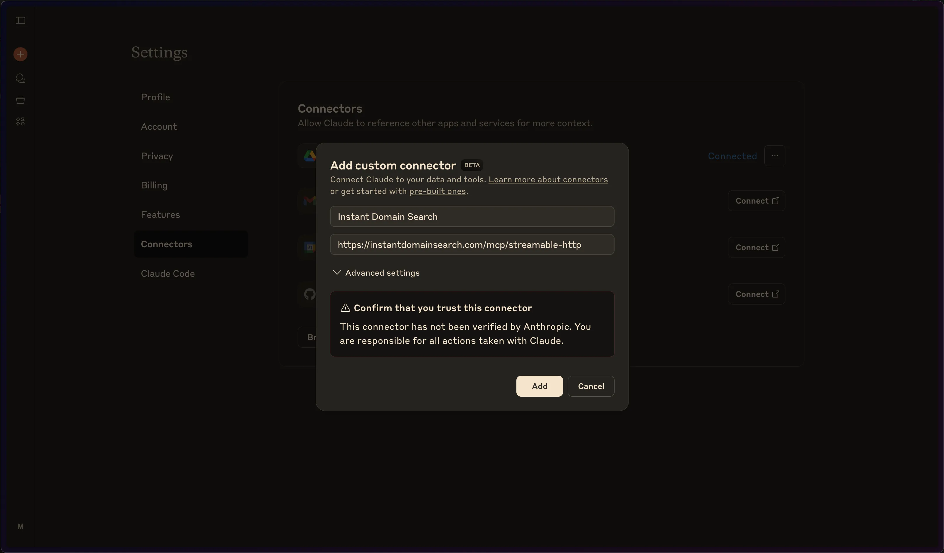944x553 pixels.
Task: Go to Privacy settings
Action: (157, 156)
